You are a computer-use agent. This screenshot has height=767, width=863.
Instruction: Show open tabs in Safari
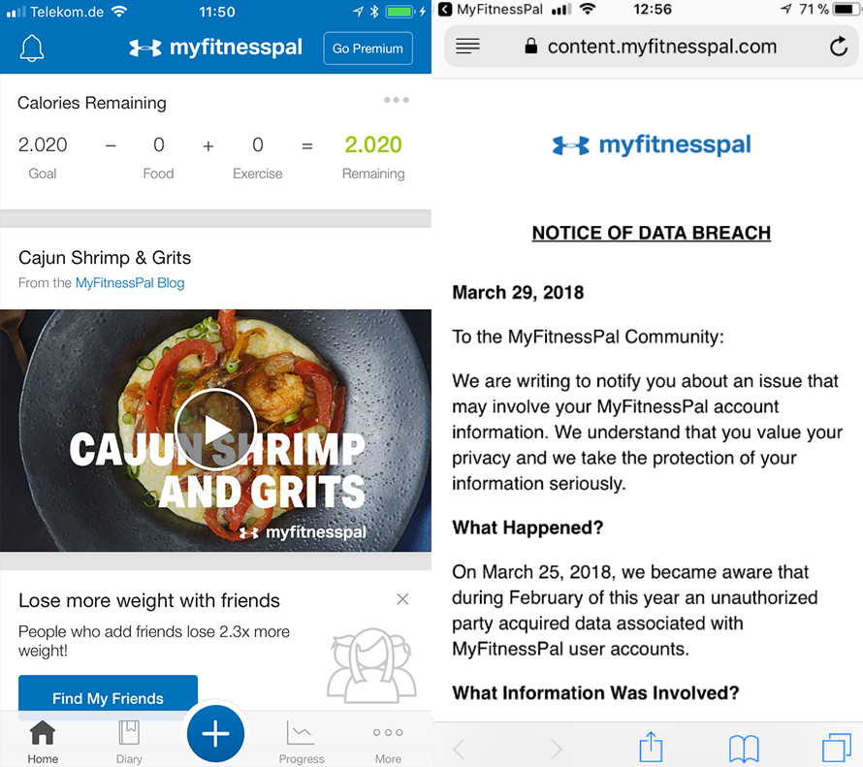(x=836, y=748)
